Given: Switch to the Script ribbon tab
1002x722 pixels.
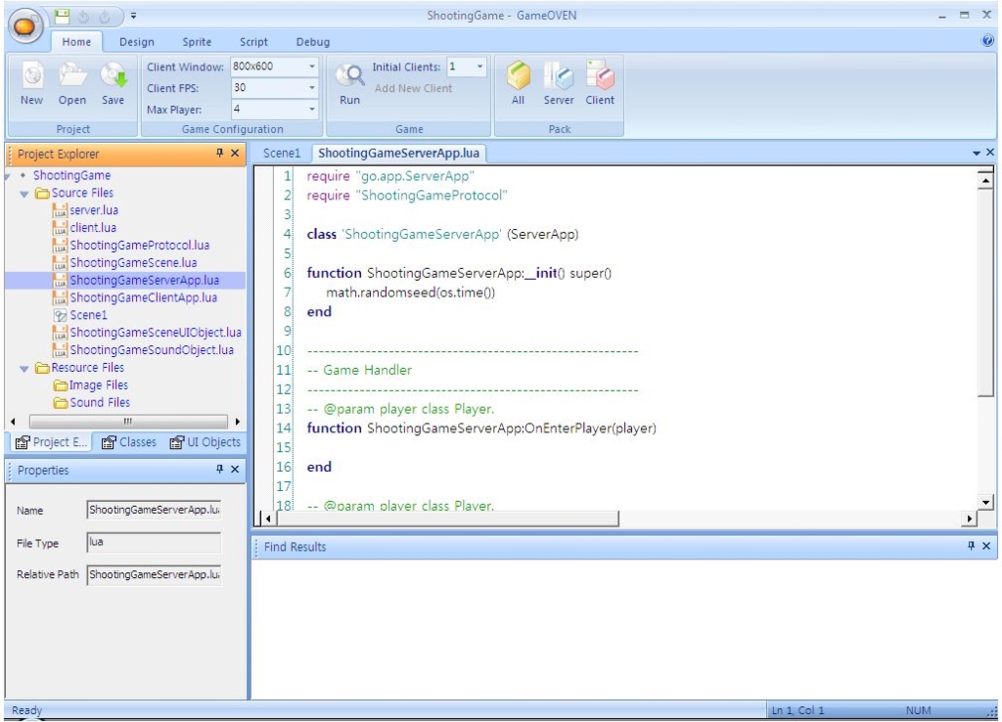Looking at the screenshot, I should pos(253,41).
